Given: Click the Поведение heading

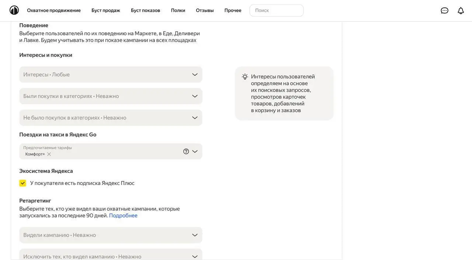Looking at the screenshot, I should coord(34,25).
